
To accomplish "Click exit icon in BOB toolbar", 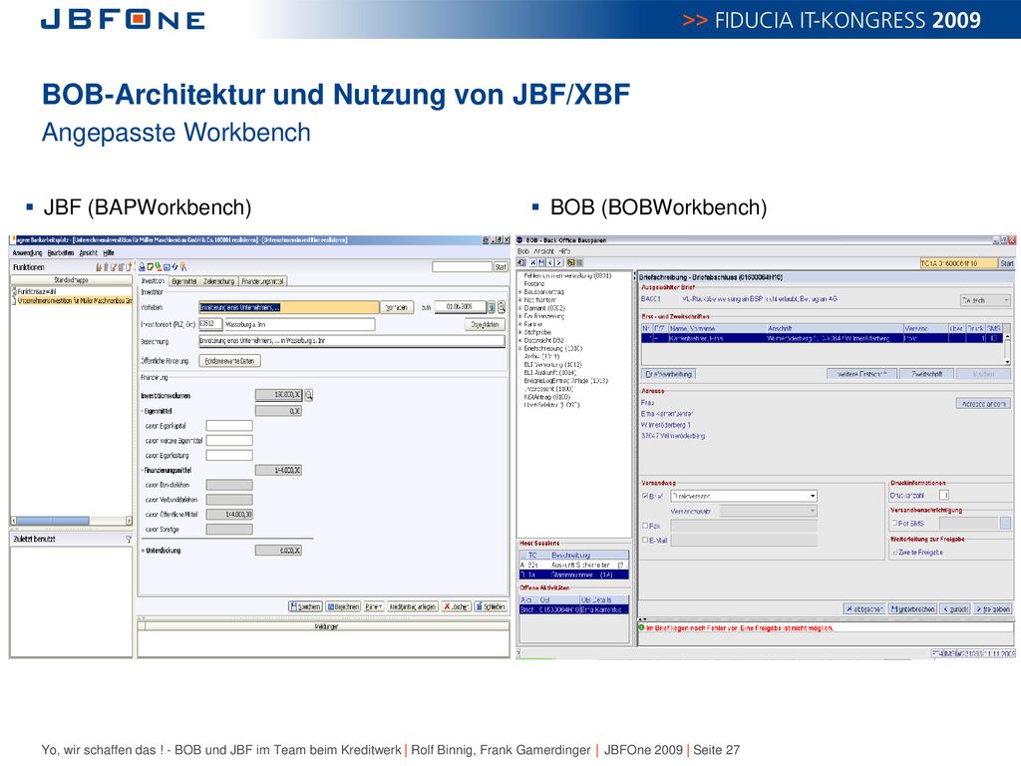I will (x=520, y=262).
